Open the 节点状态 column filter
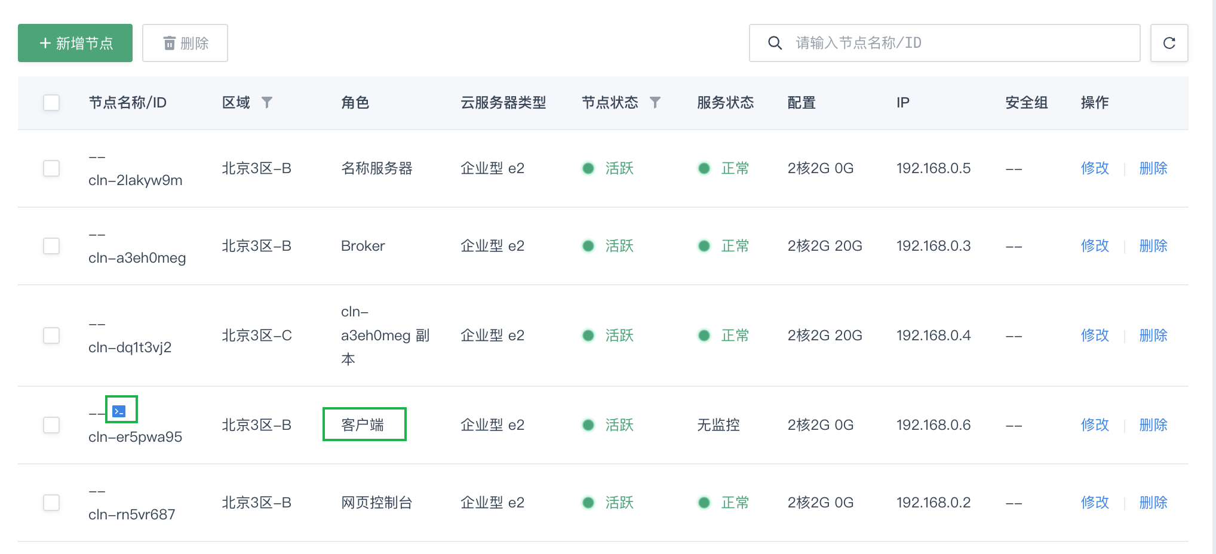The image size is (1216, 554). [655, 102]
